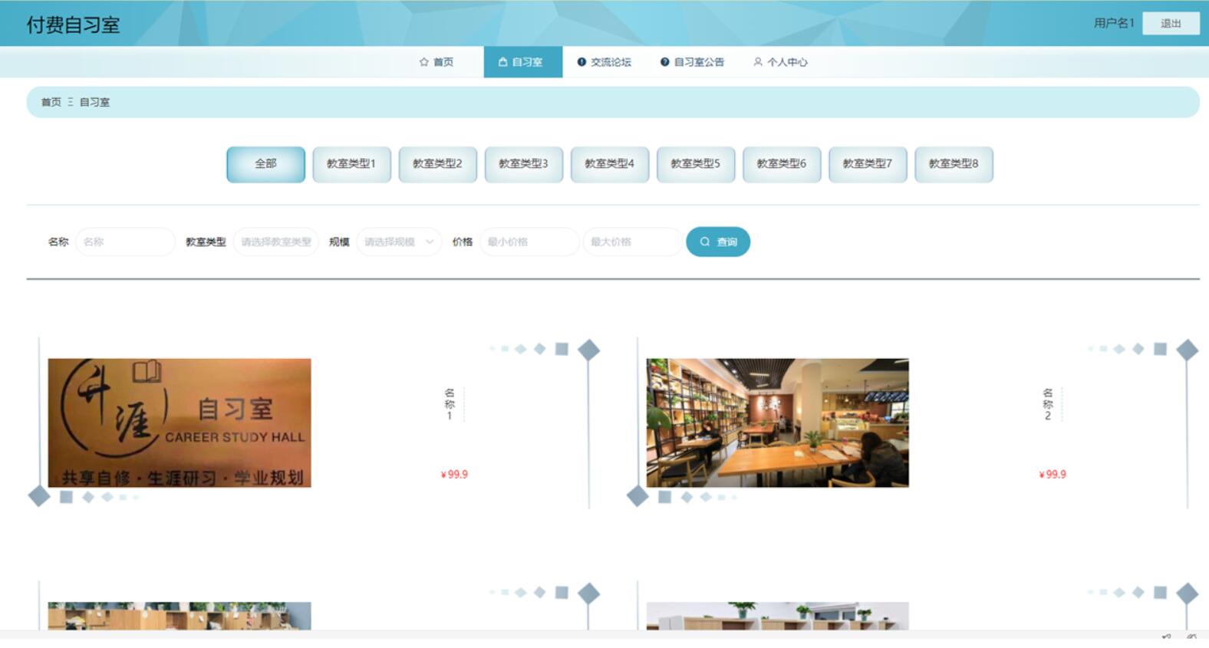Click the 最小价格 input field
The width and height of the screenshot is (1209, 648).
(529, 242)
